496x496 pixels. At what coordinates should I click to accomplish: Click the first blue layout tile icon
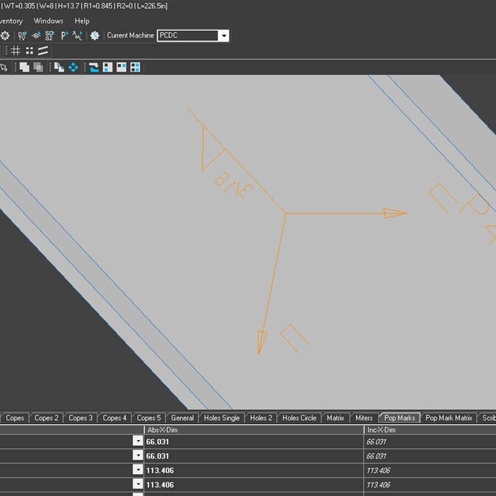tap(108, 67)
